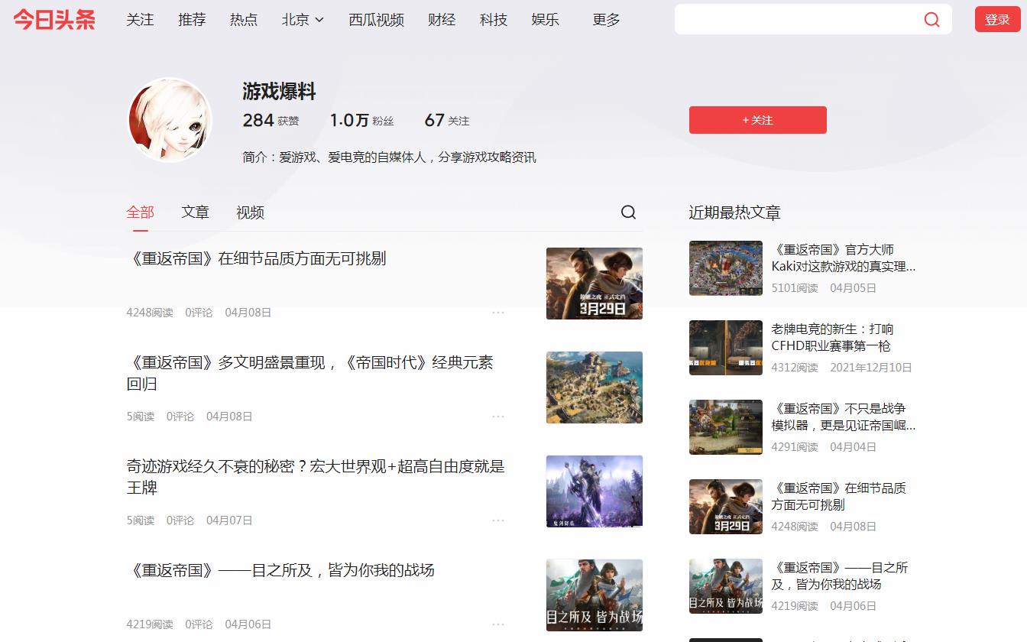Click 5101阅读 under Kaki sidebar article
The image size is (1027, 642).
pyautogui.click(x=795, y=288)
